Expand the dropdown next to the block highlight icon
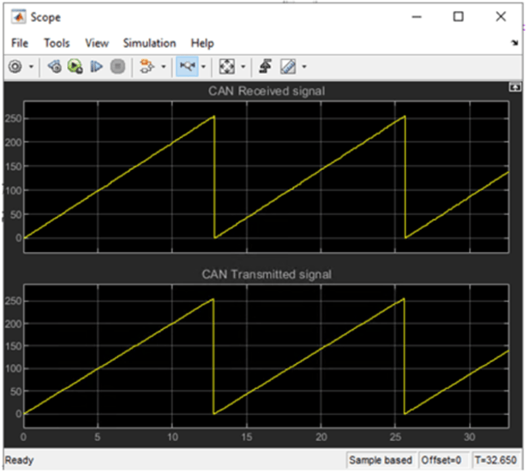The height and width of the screenshot is (472, 528). [162, 66]
